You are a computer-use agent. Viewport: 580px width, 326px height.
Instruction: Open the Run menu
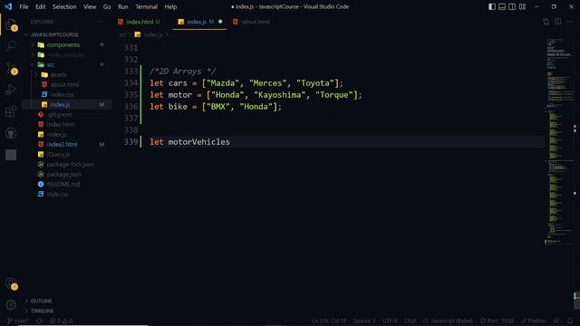[123, 6]
